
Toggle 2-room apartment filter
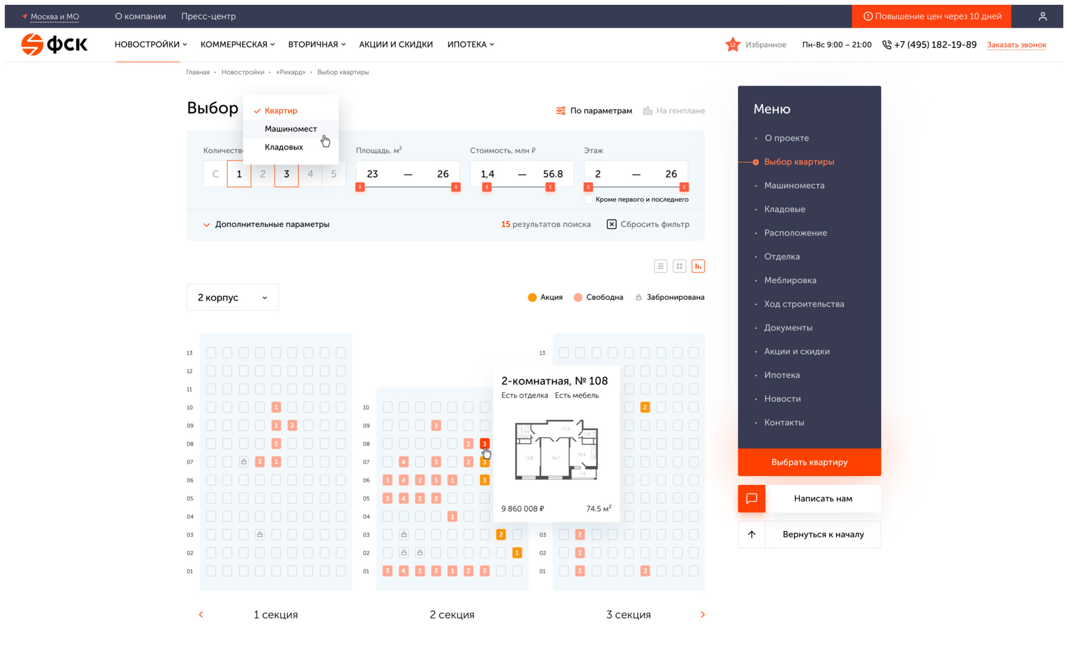pyautogui.click(x=263, y=174)
